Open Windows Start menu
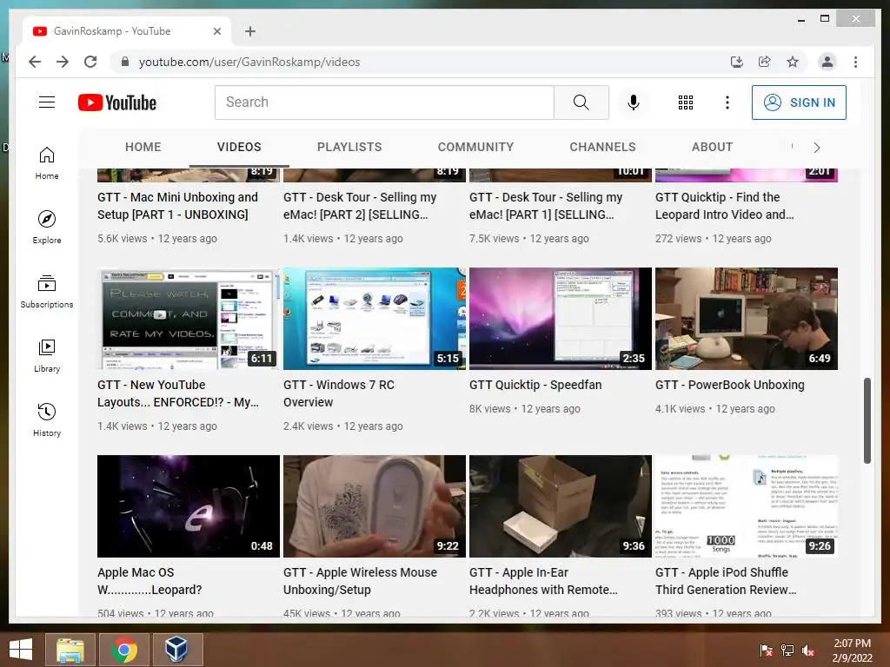 point(21,650)
